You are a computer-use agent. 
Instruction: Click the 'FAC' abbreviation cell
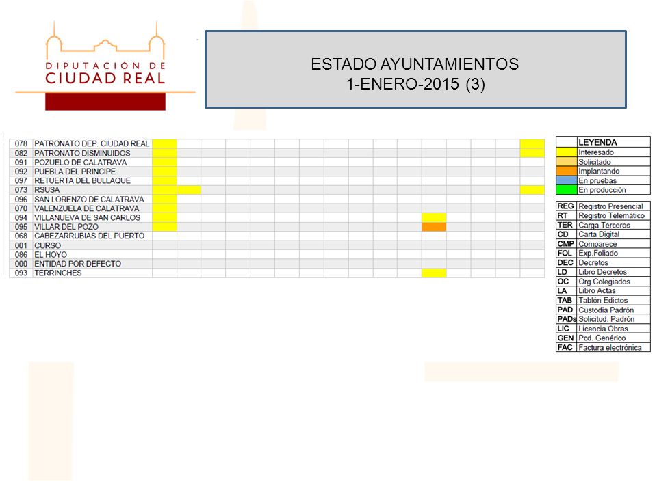(x=567, y=348)
